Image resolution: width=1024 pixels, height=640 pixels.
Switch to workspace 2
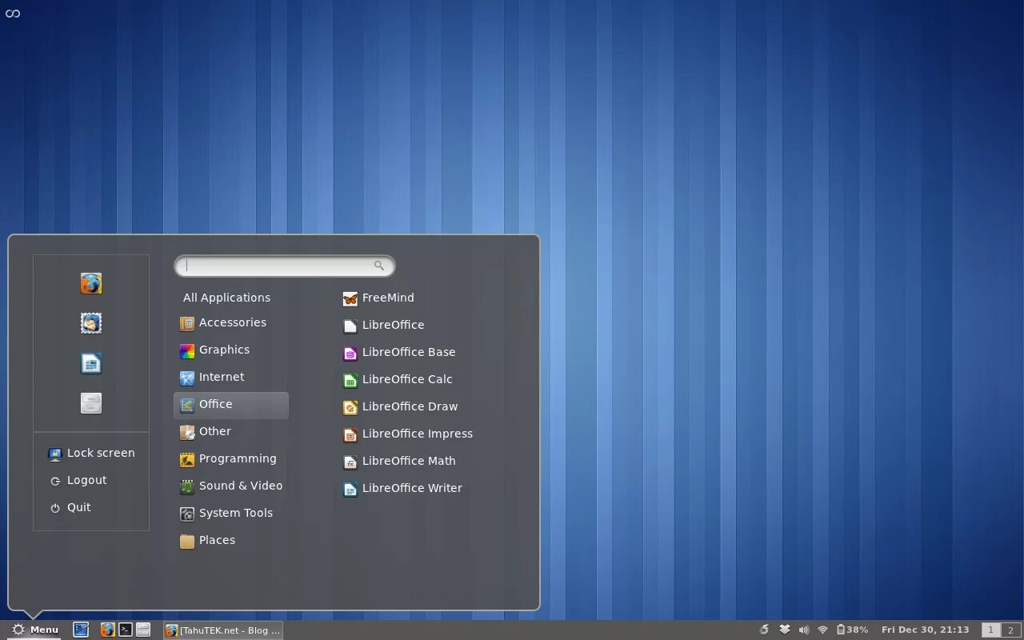(x=1010, y=630)
